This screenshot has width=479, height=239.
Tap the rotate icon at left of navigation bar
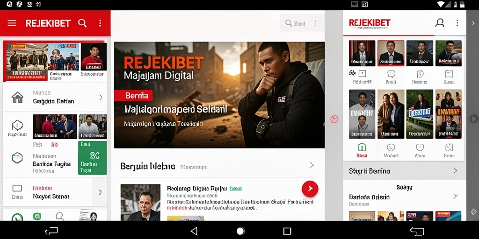tap(51, 231)
